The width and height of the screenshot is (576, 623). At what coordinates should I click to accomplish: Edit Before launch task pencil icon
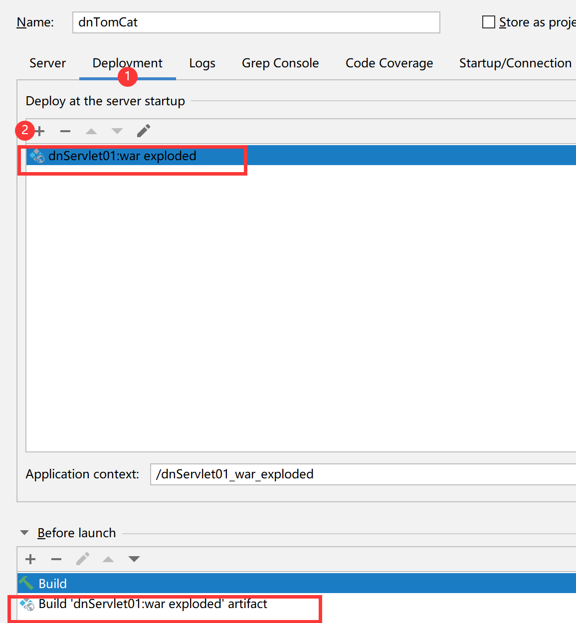[x=83, y=559]
